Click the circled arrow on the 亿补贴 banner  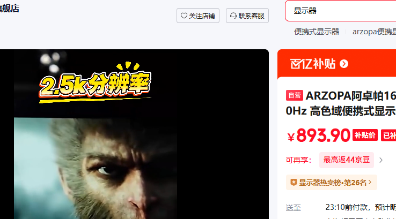(344, 64)
